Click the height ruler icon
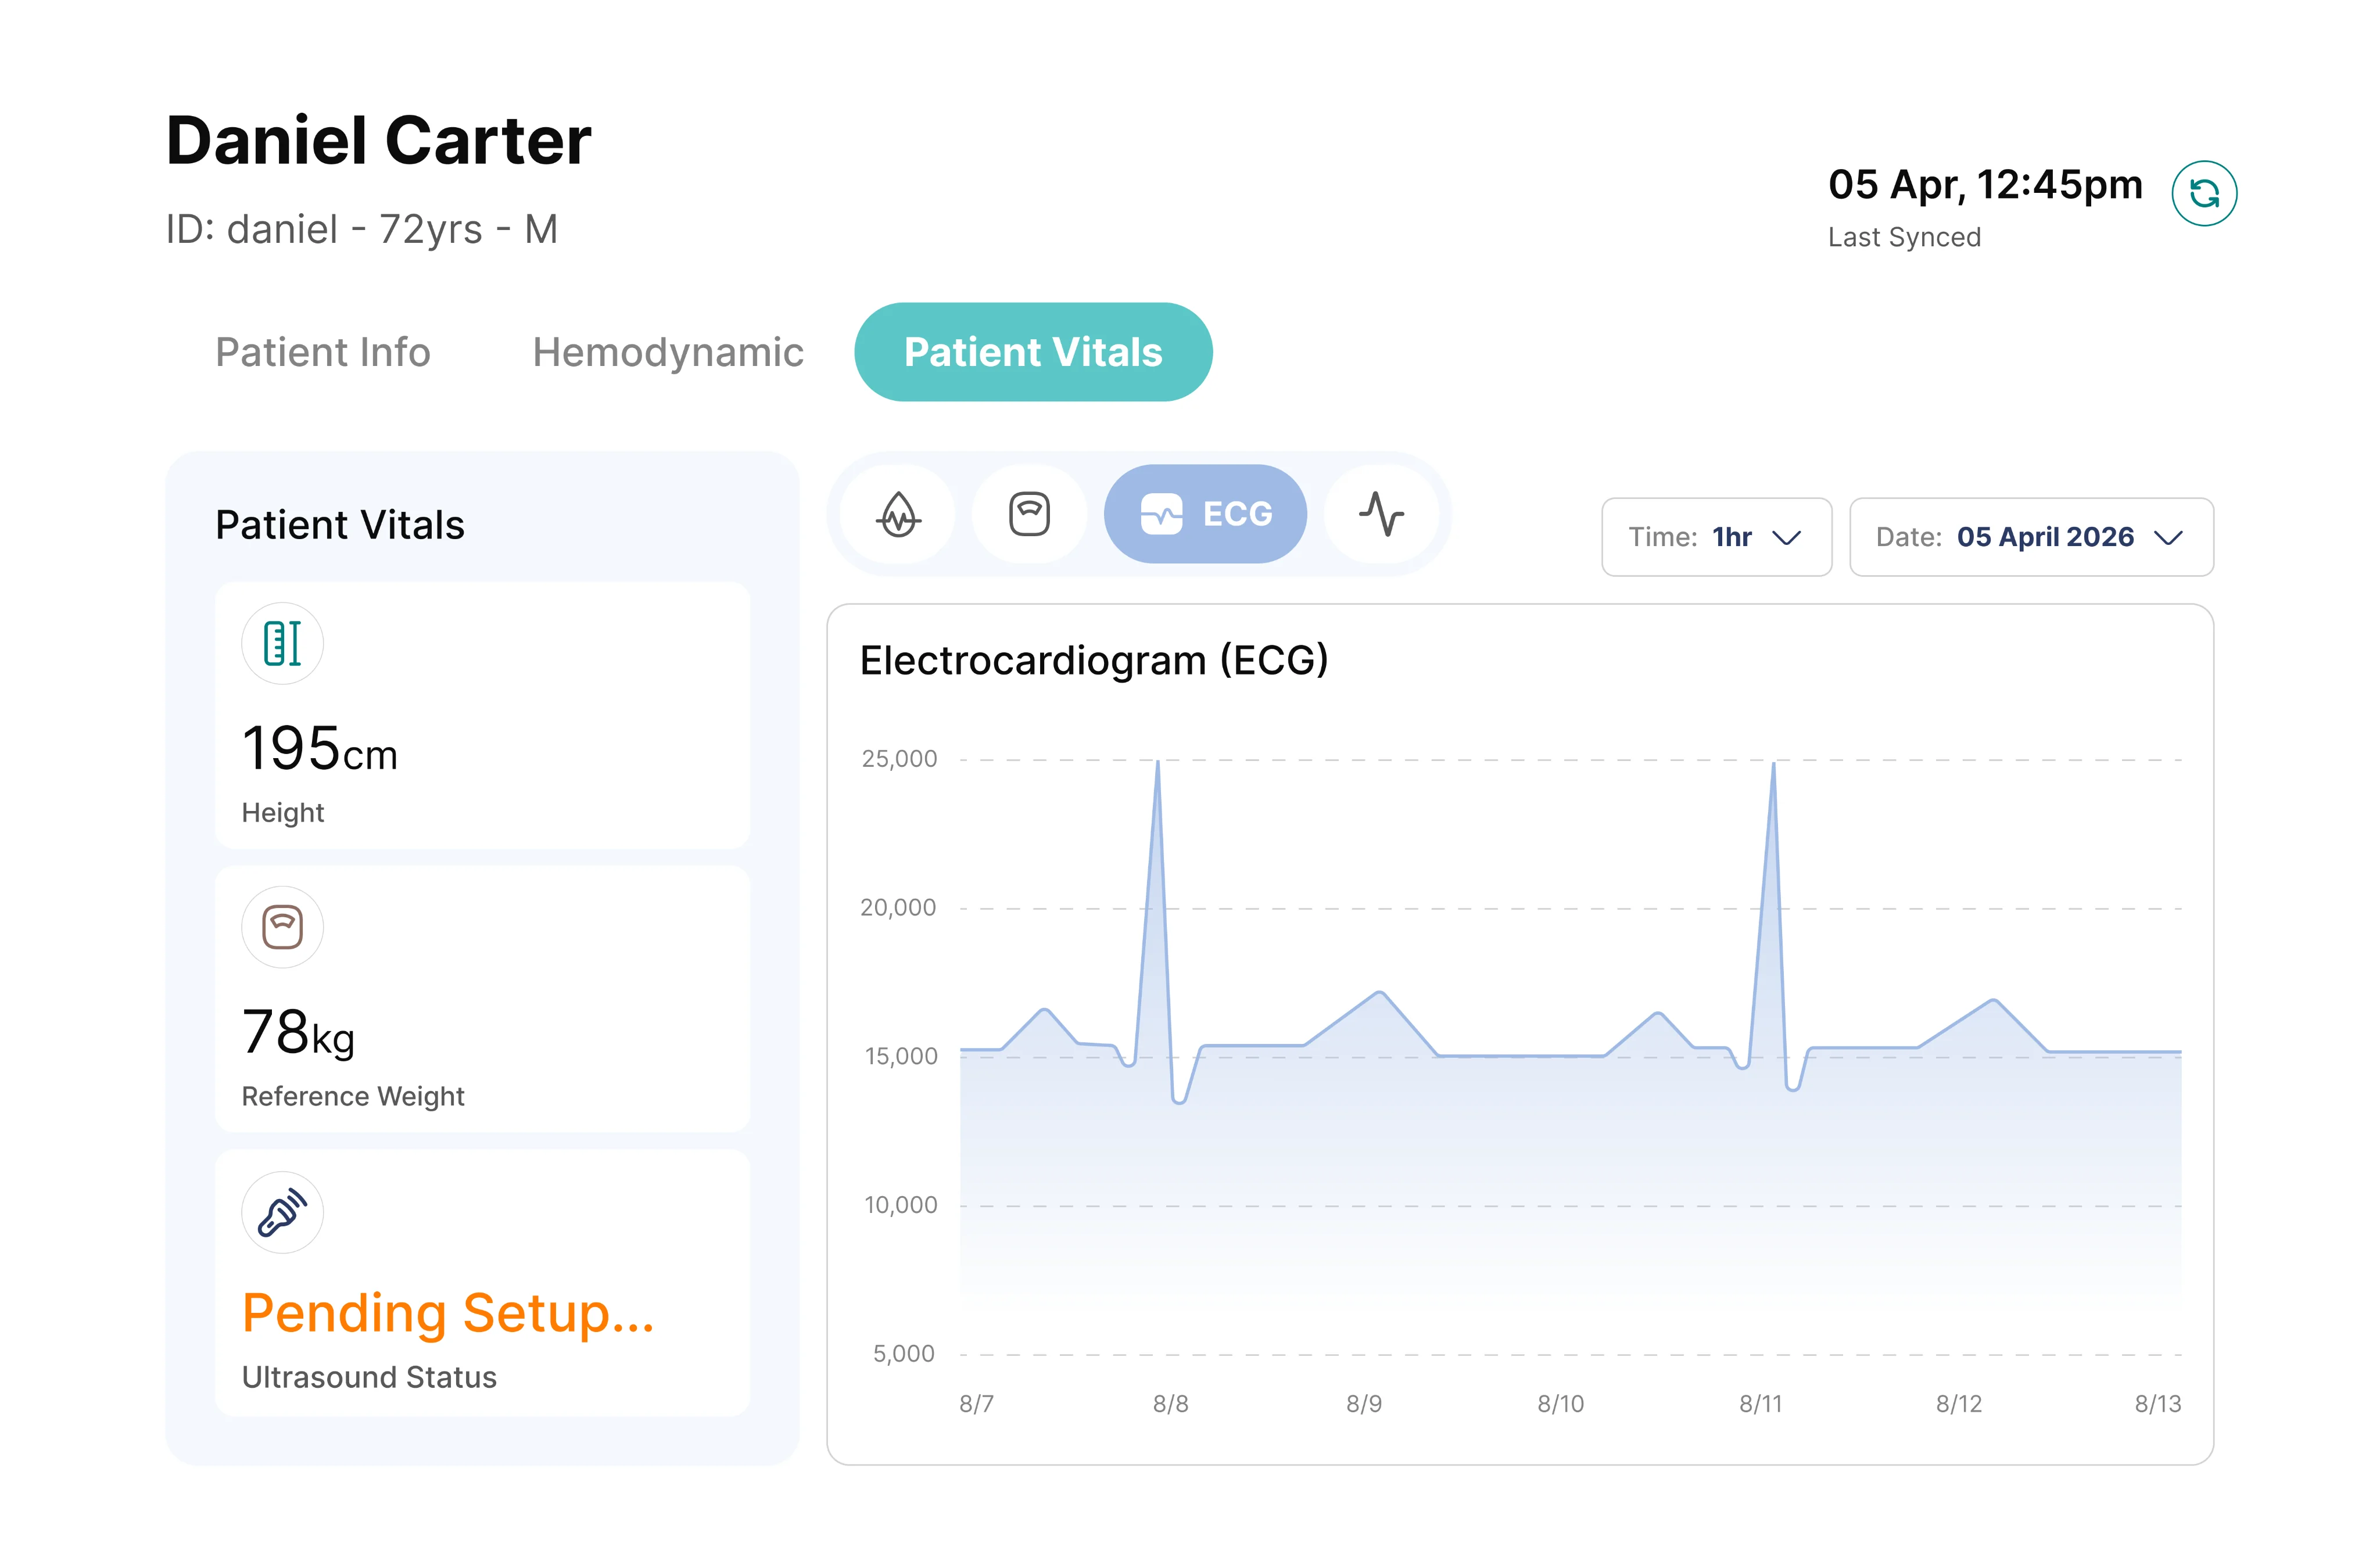 [282, 643]
